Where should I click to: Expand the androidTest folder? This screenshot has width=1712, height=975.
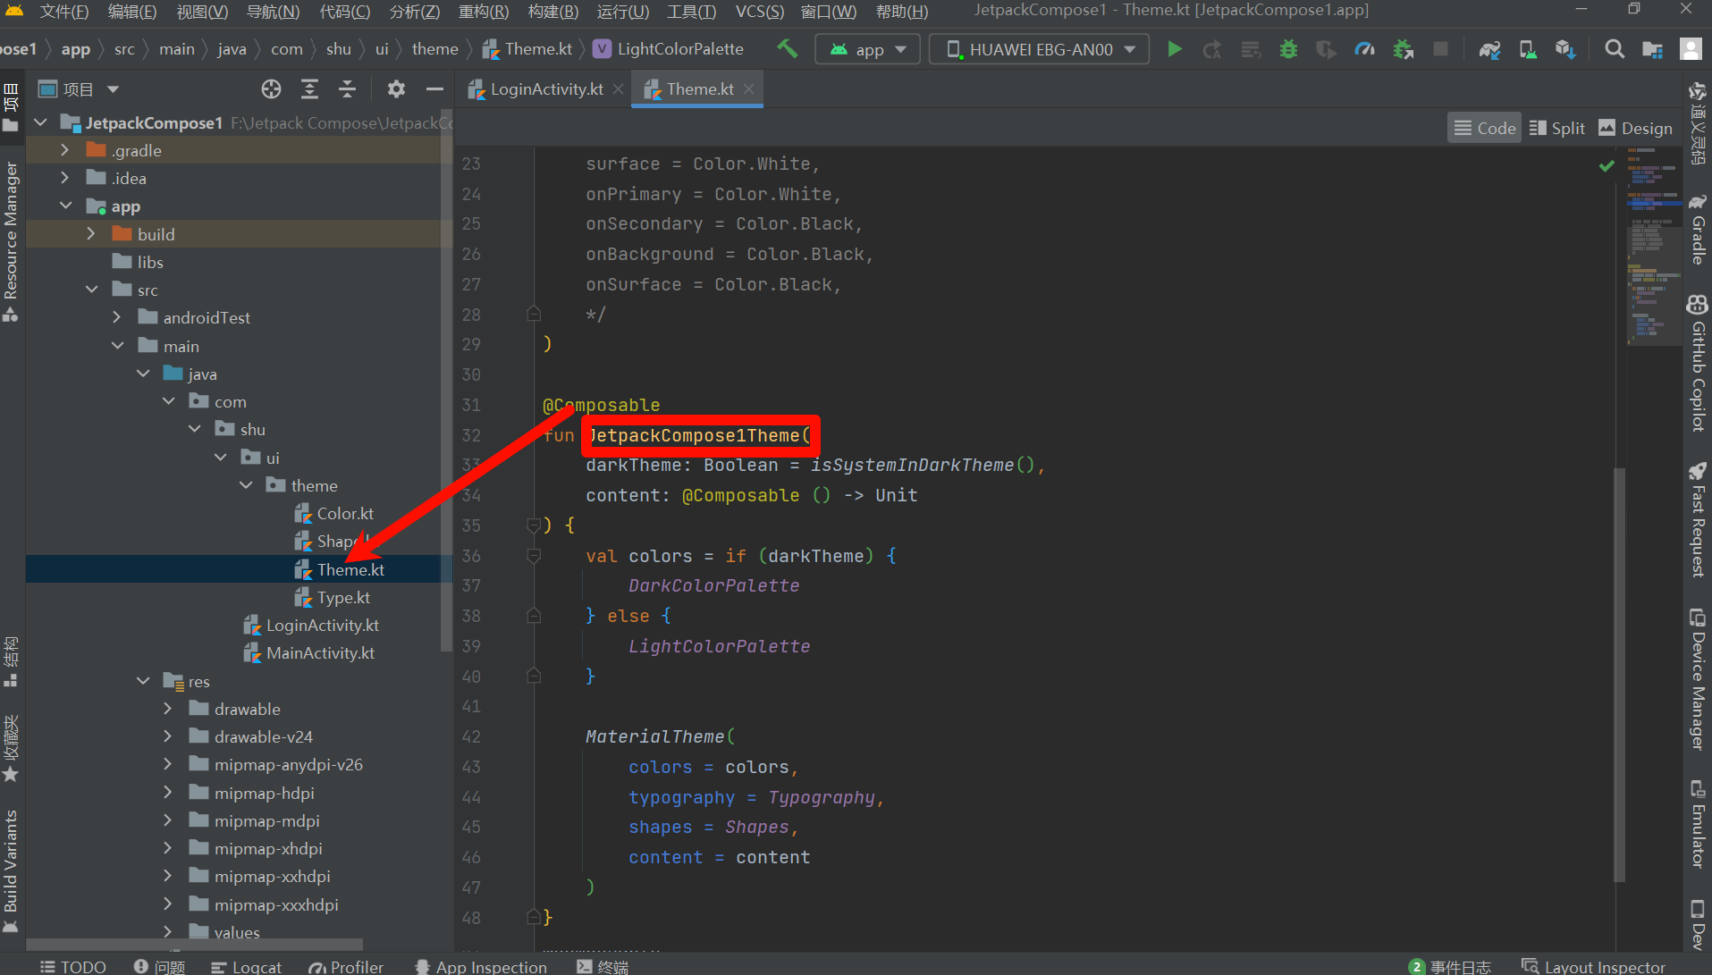116,317
